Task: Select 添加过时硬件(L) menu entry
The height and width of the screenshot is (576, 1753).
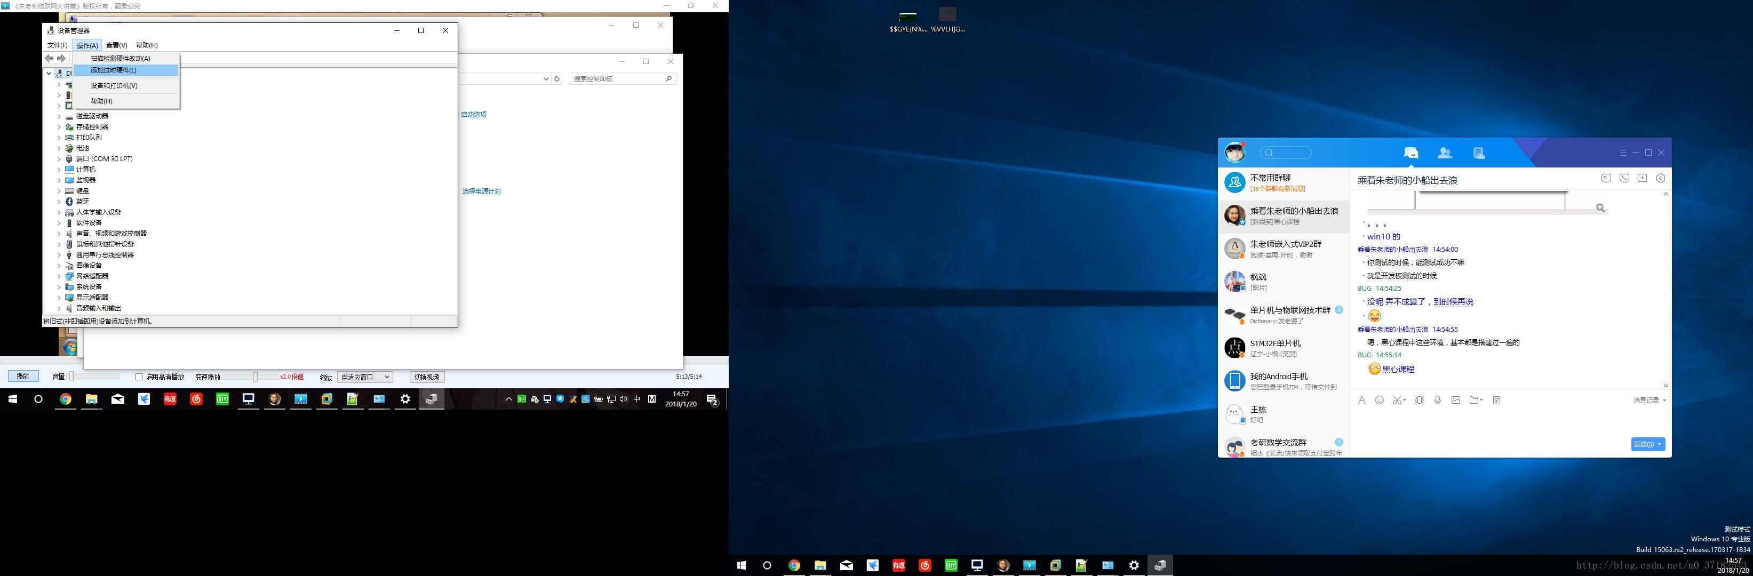Action: click(x=126, y=70)
